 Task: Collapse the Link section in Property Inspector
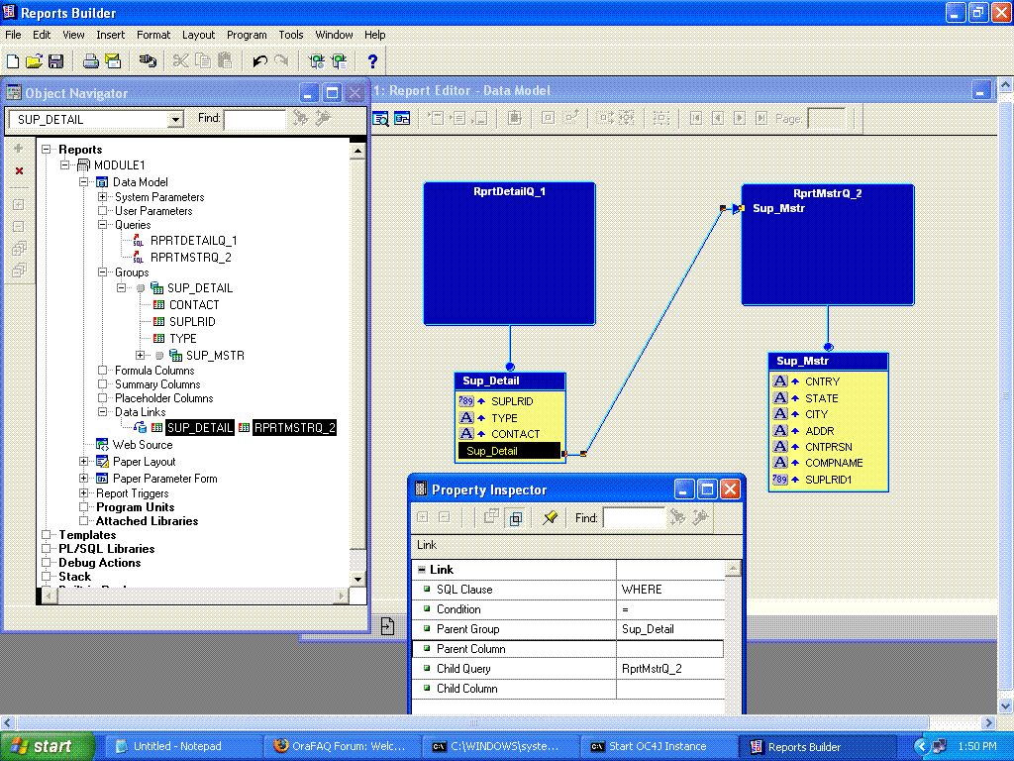(422, 570)
